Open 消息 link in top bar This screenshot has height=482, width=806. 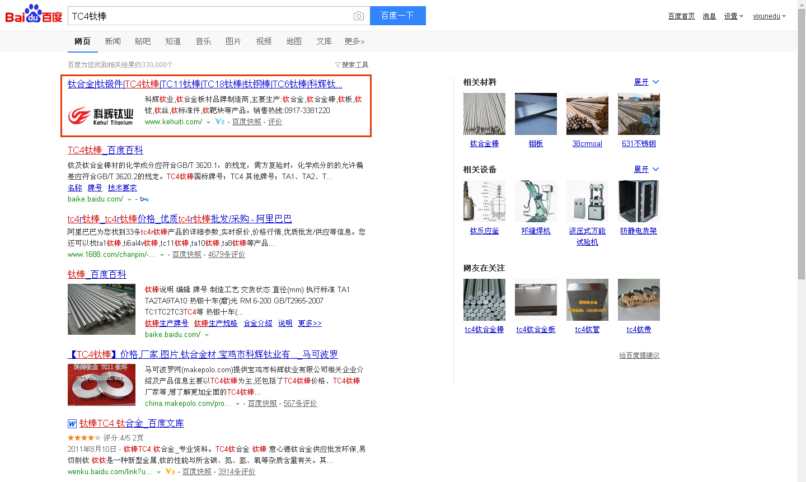[x=709, y=16]
